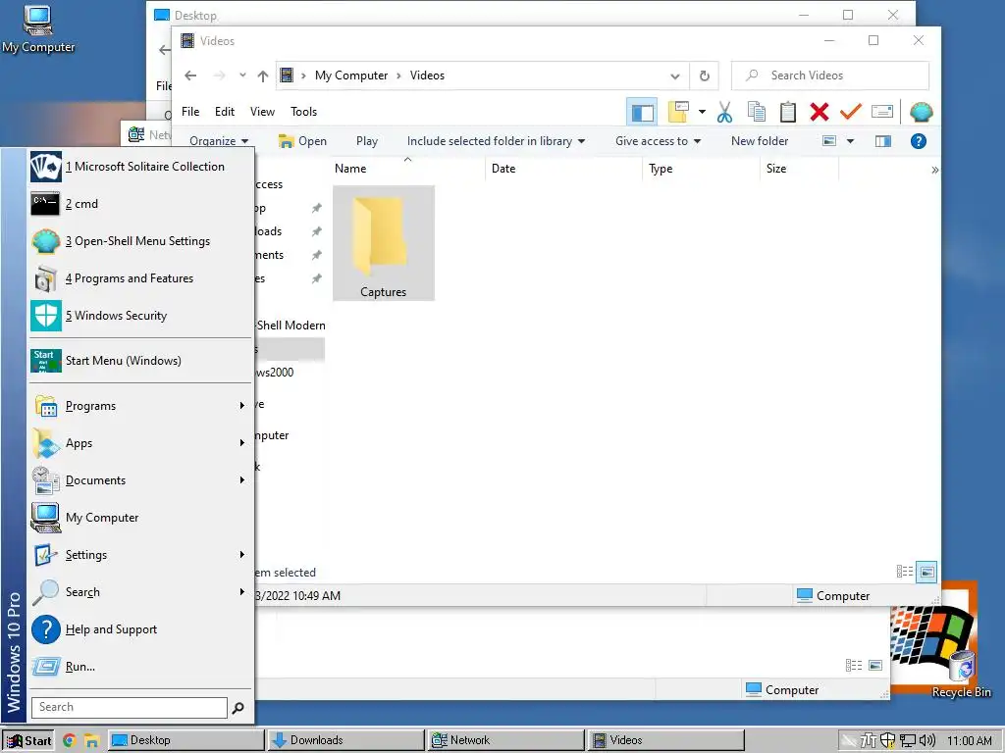1005x753 pixels.
Task: Click the Search Videos field
Action: coord(830,75)
